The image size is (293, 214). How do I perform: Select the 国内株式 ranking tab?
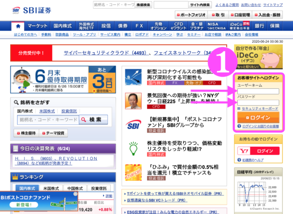(27, 188)
